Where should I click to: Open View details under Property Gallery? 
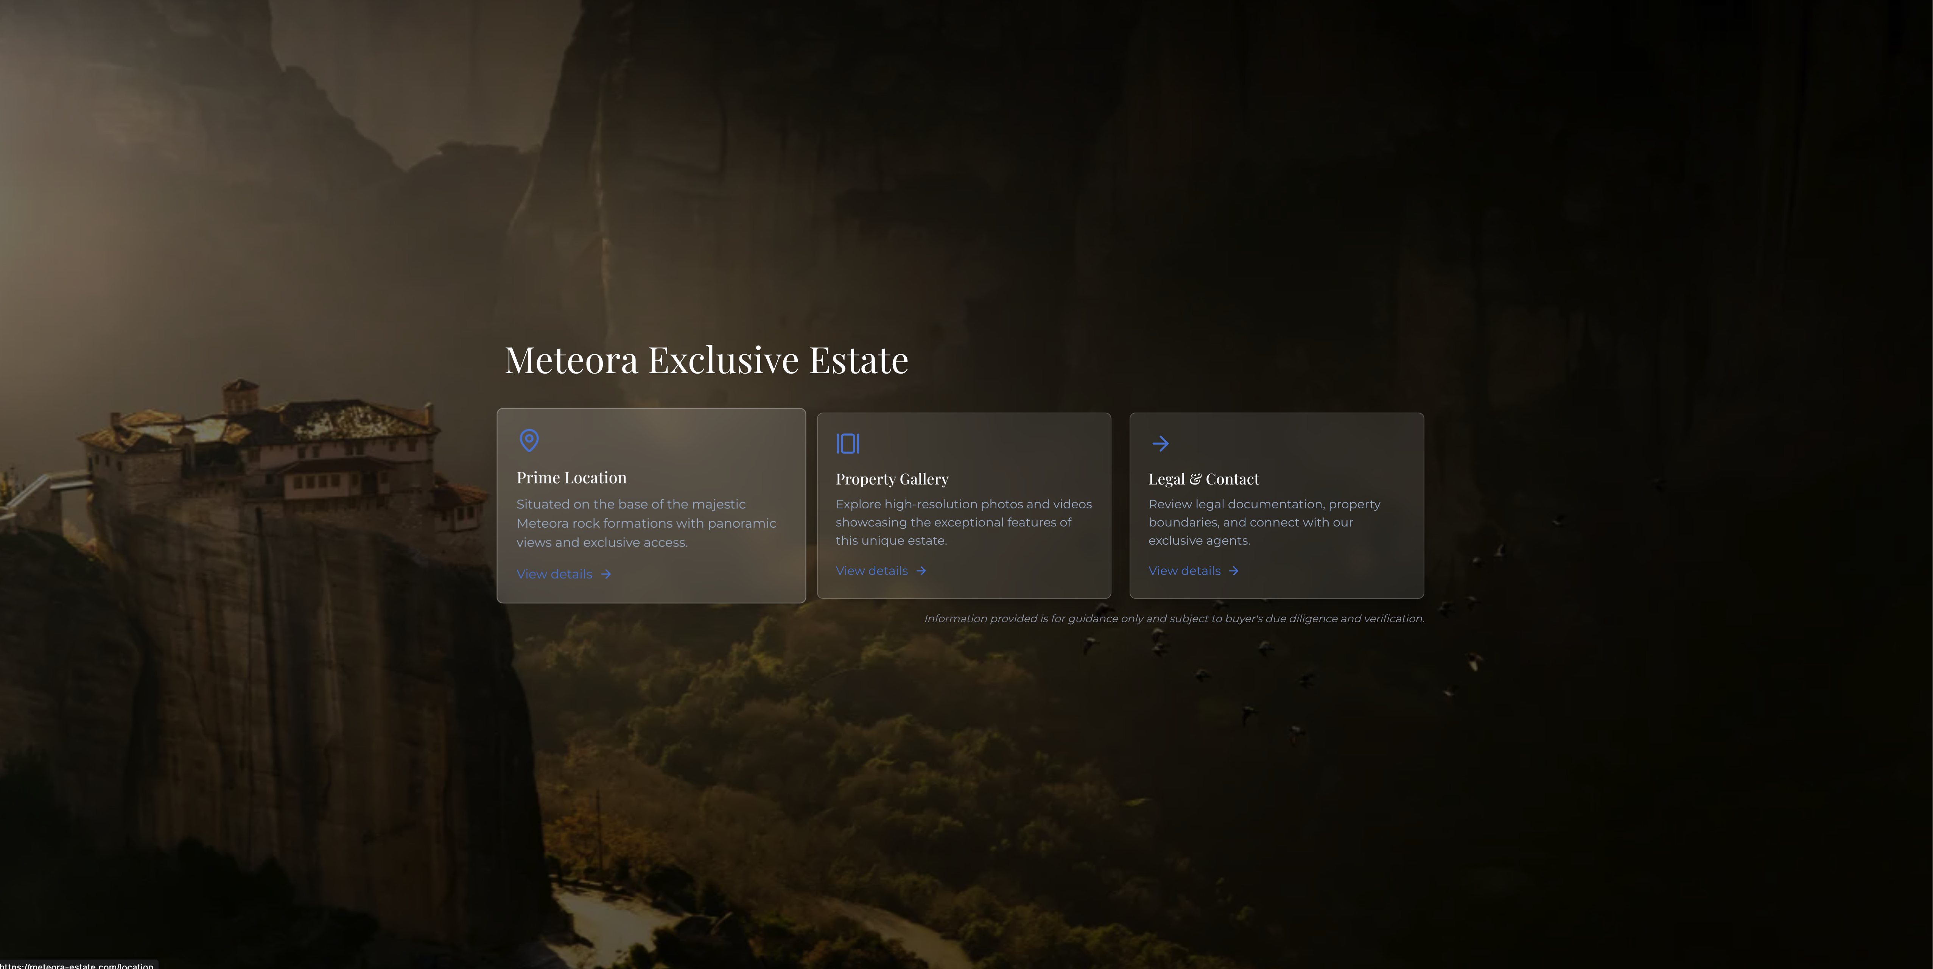point(872,571)
